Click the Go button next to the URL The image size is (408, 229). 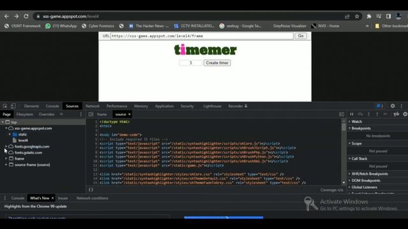(x=300, y=36)
